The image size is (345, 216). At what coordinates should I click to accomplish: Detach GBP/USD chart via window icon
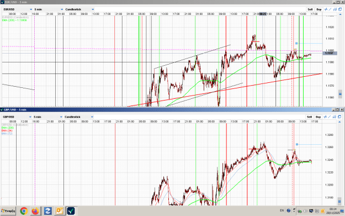coord(339,117)
